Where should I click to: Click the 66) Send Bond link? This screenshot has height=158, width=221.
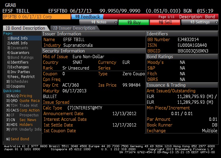18,139
